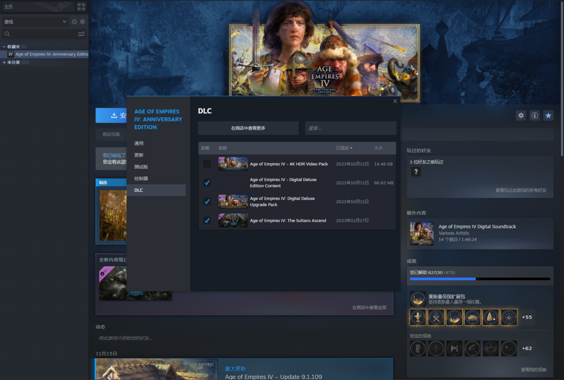Toggle the favorite star icon
564x380 pixels.
(548, 115)
